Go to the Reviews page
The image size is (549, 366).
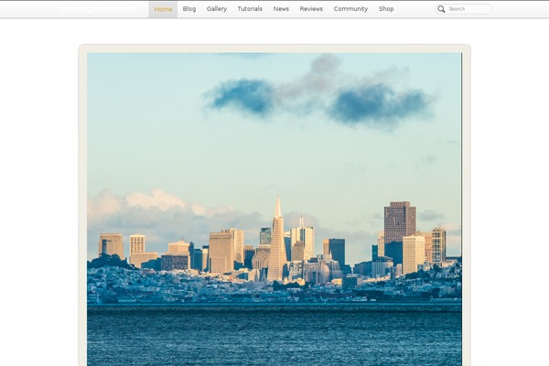pos(311,9)
